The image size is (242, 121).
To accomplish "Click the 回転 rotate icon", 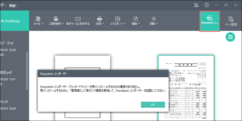I will click(154, 19).
